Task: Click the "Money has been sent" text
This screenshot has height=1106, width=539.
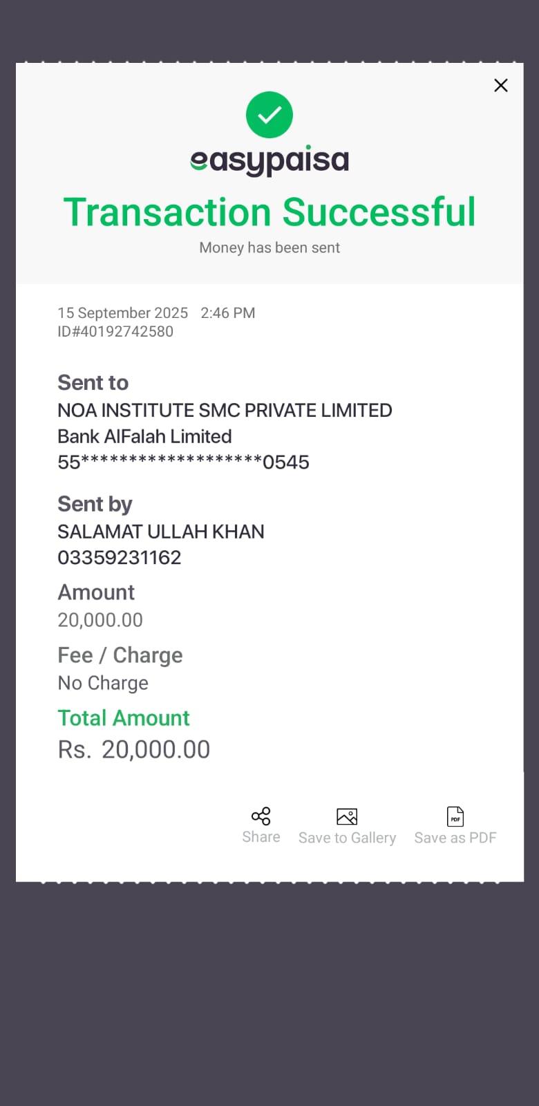Action: (x=269, y=247)
